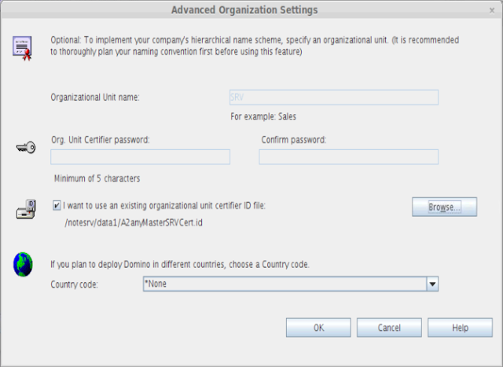Open the Help button

460,328
